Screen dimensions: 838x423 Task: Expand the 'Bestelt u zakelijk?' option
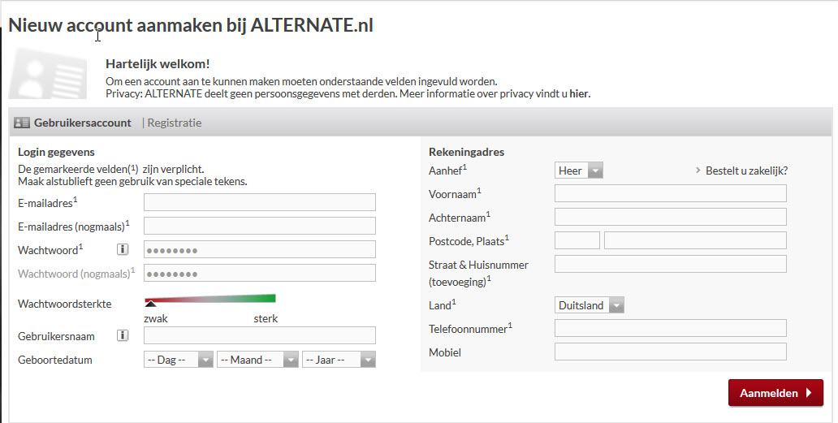pos(742,171)
